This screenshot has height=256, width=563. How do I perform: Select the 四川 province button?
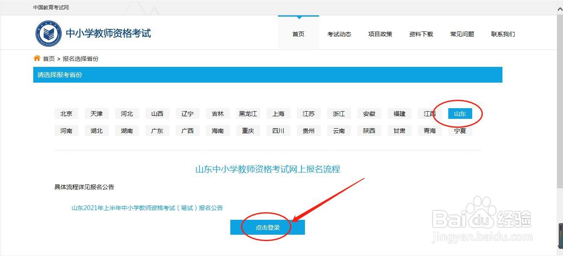278,130
